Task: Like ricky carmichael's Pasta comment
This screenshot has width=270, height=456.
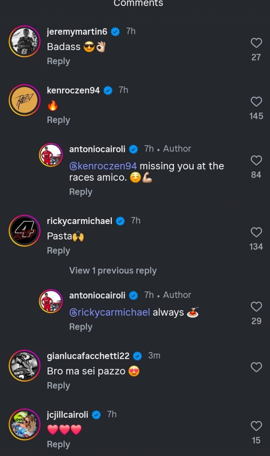Action: [256, 232]
